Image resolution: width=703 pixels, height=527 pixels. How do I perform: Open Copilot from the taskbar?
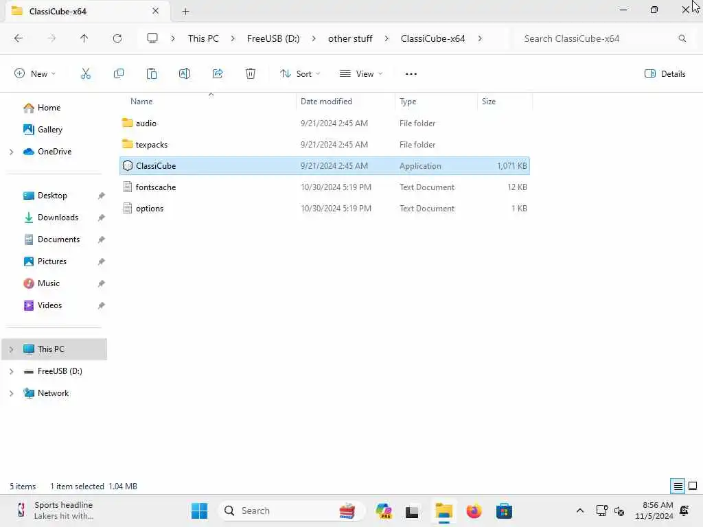[383, 511]
